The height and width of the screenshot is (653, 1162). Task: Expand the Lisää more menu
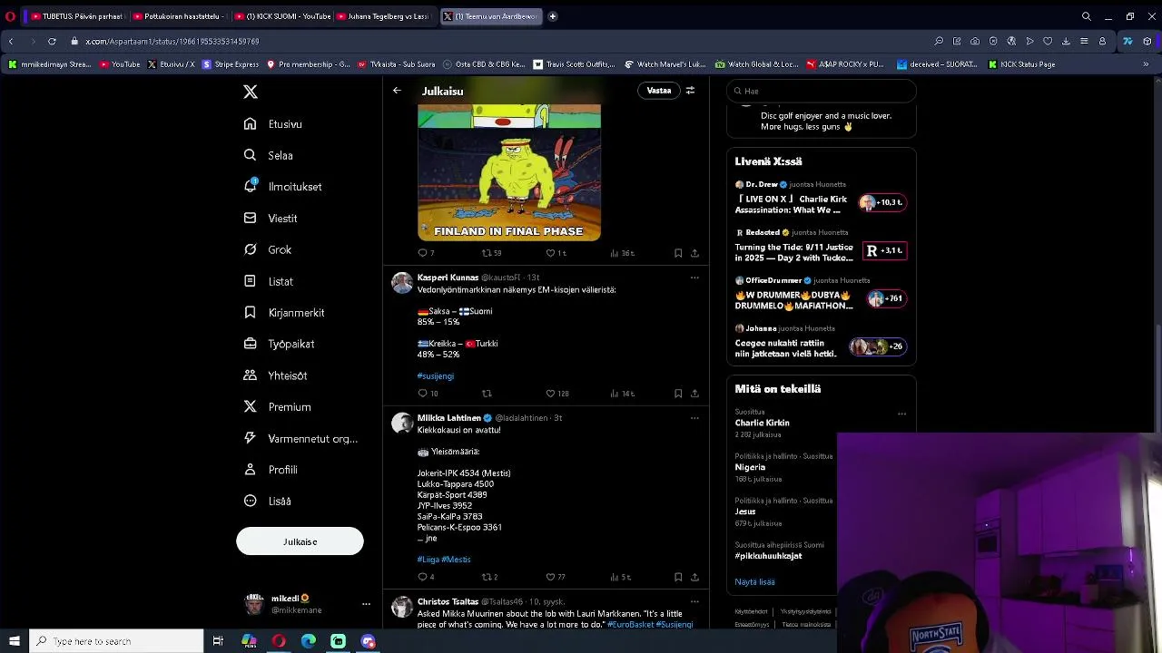pyautogui.click(x=268, y=501)
